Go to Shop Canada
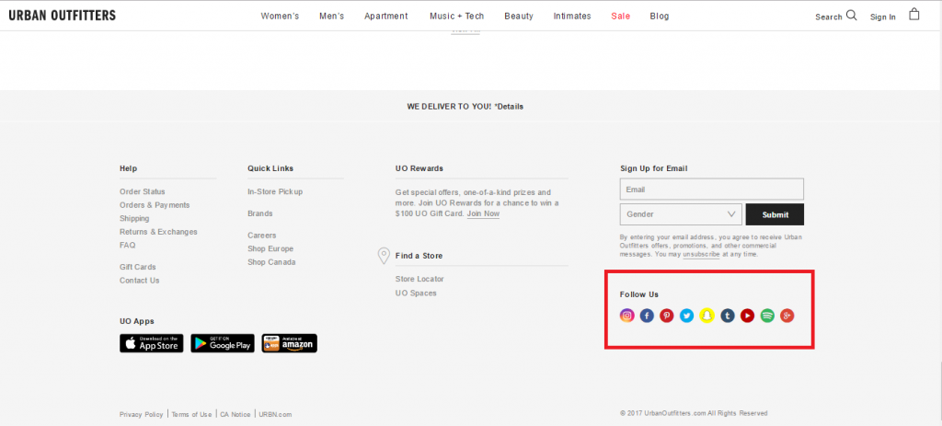Image resolution: width=942 pixels, height=426 pixels. coord(271,262)
